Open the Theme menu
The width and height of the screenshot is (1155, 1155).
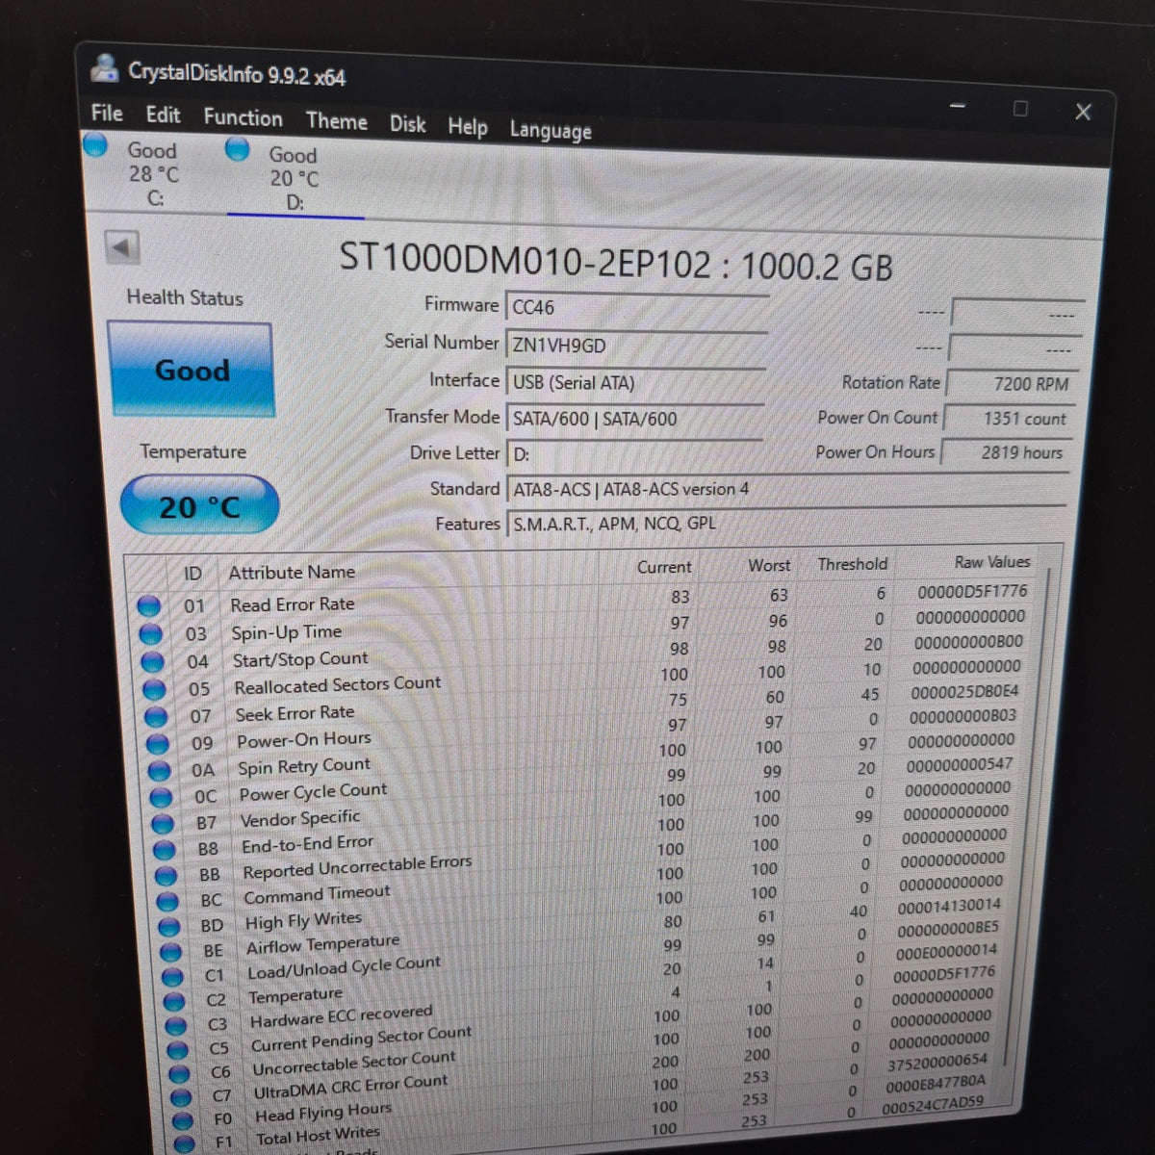pos(336,121)
